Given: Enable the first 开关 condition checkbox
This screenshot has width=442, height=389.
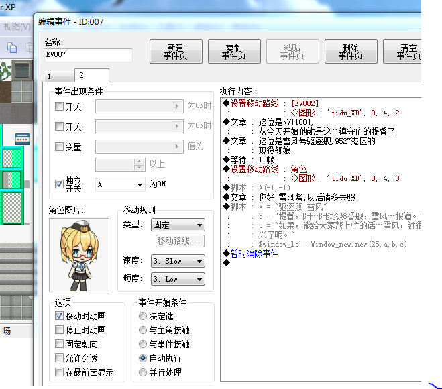Looking at the screenshot, I should coord(59,106).
